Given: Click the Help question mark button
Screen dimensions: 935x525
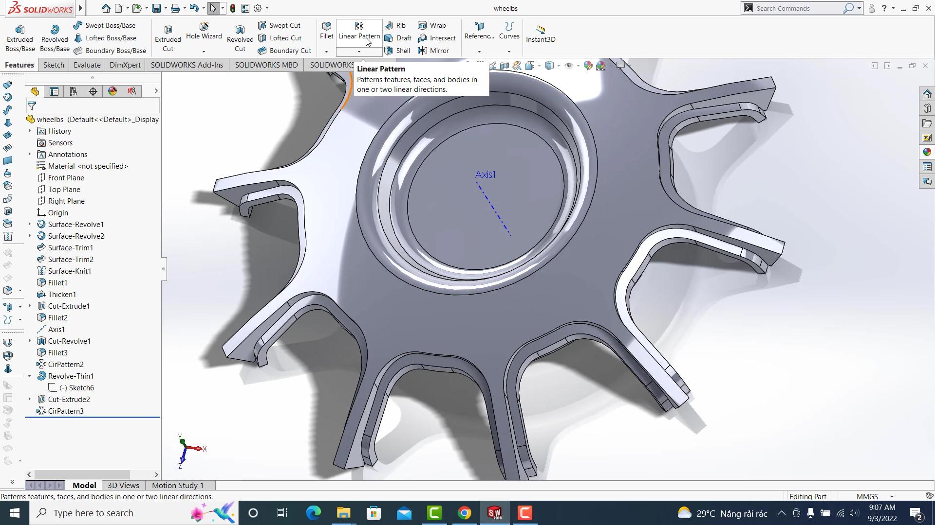Looking at the screenshot, I should pyautogui.click(x=883, y=8).
